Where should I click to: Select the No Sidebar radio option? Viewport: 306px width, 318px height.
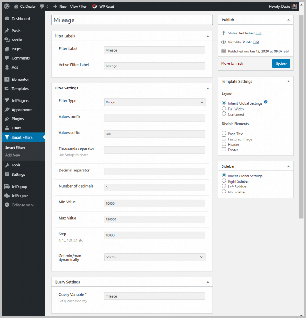[224, 192]
